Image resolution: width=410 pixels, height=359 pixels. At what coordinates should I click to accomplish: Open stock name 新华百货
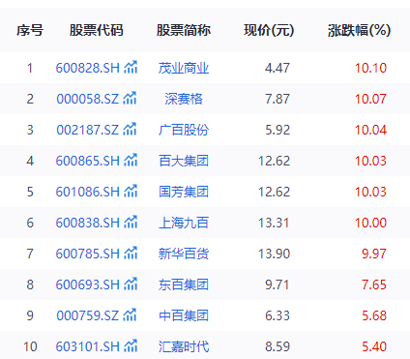point(184,254)
